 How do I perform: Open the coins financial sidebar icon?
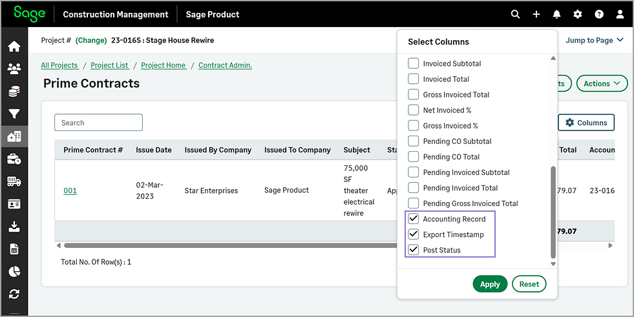[x=14, y=92]
